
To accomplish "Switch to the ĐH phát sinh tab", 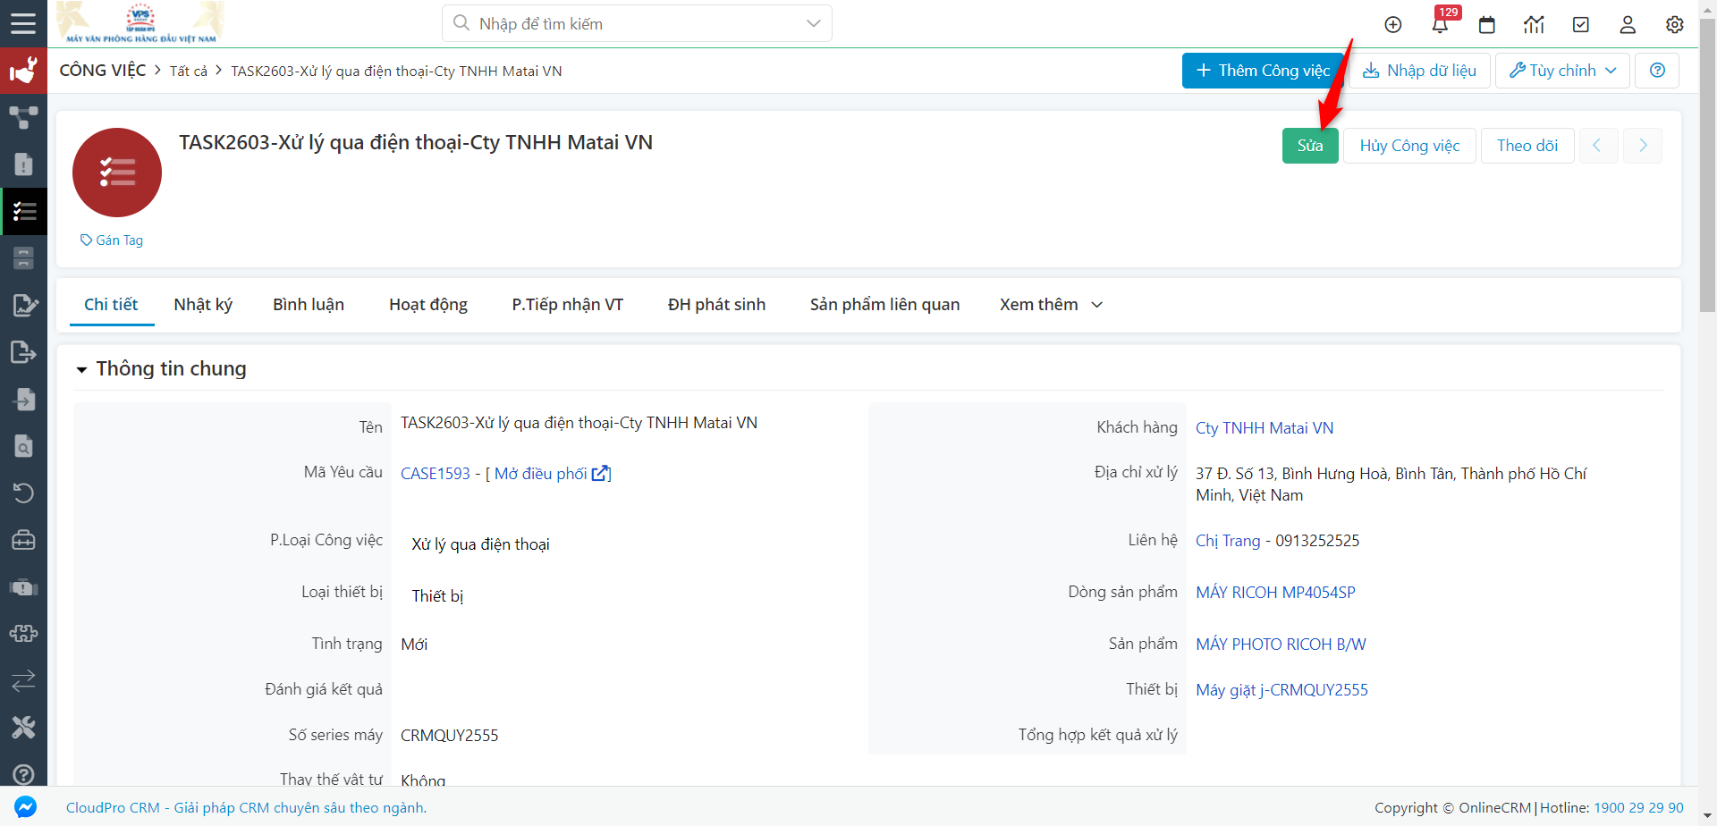I will click(x=716, y=305).
